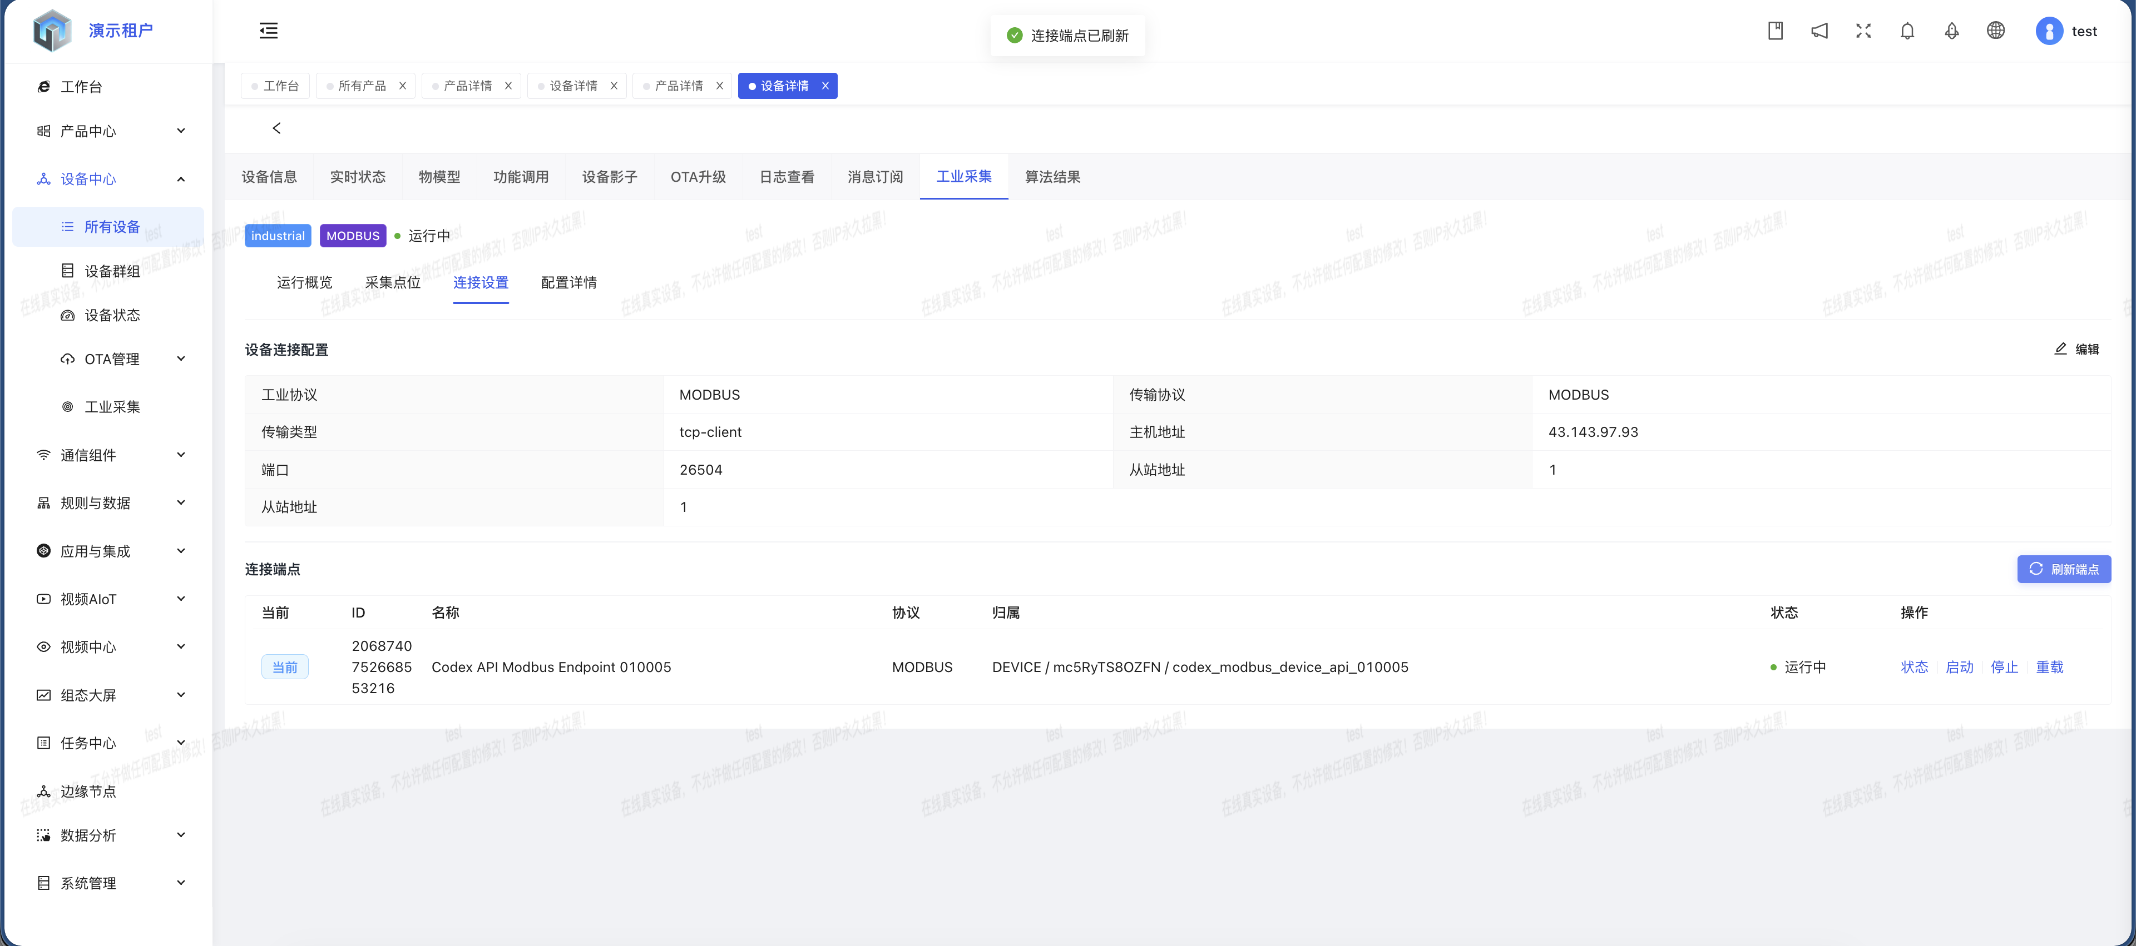This screenshot has height=946, width=2136.
Task: Click the purple MODBUS tag badge
Action: tap(353, 235)
